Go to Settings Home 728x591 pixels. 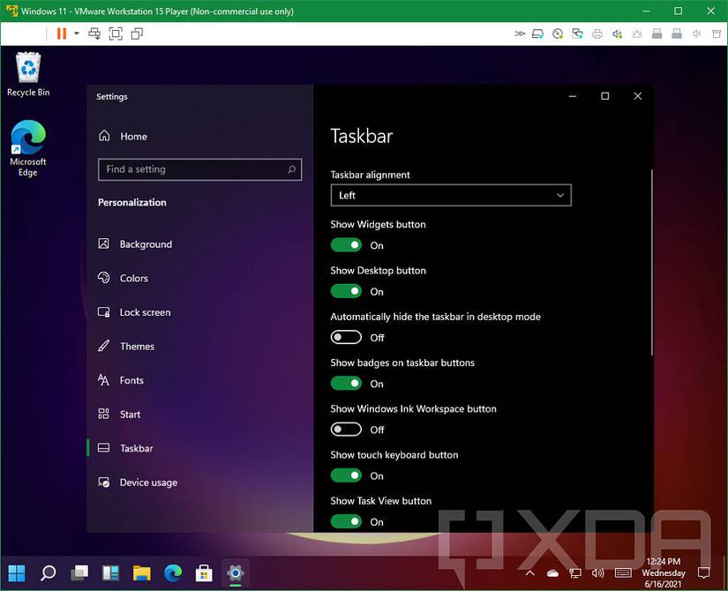pos(123,136)
